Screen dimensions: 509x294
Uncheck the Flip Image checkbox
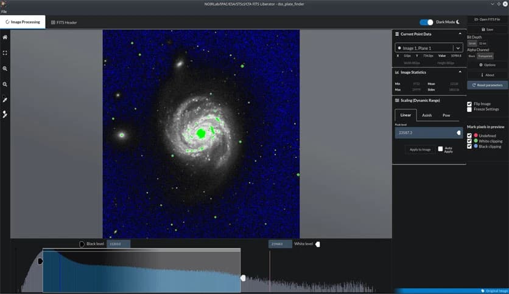coord(469,104)
